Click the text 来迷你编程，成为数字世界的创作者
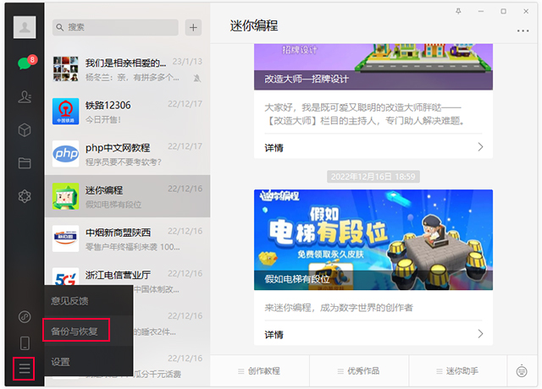The image size is (542, 389). tap(339, 307)
